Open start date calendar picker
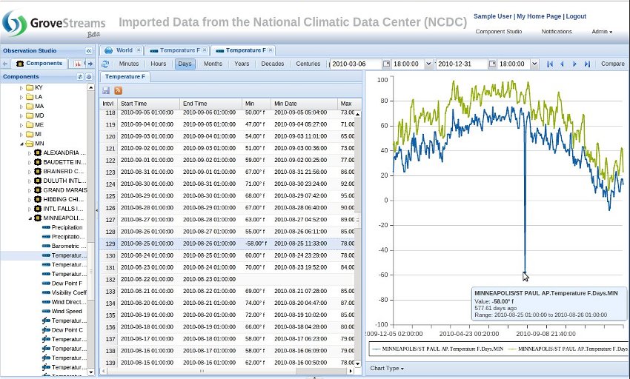 pyautogui.click(x=385, y=64)
